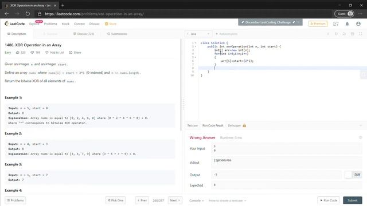Toggle the Diff switch
Image resolution: width=367 pixels, height=206 pixels.
[x=353, y=175]
